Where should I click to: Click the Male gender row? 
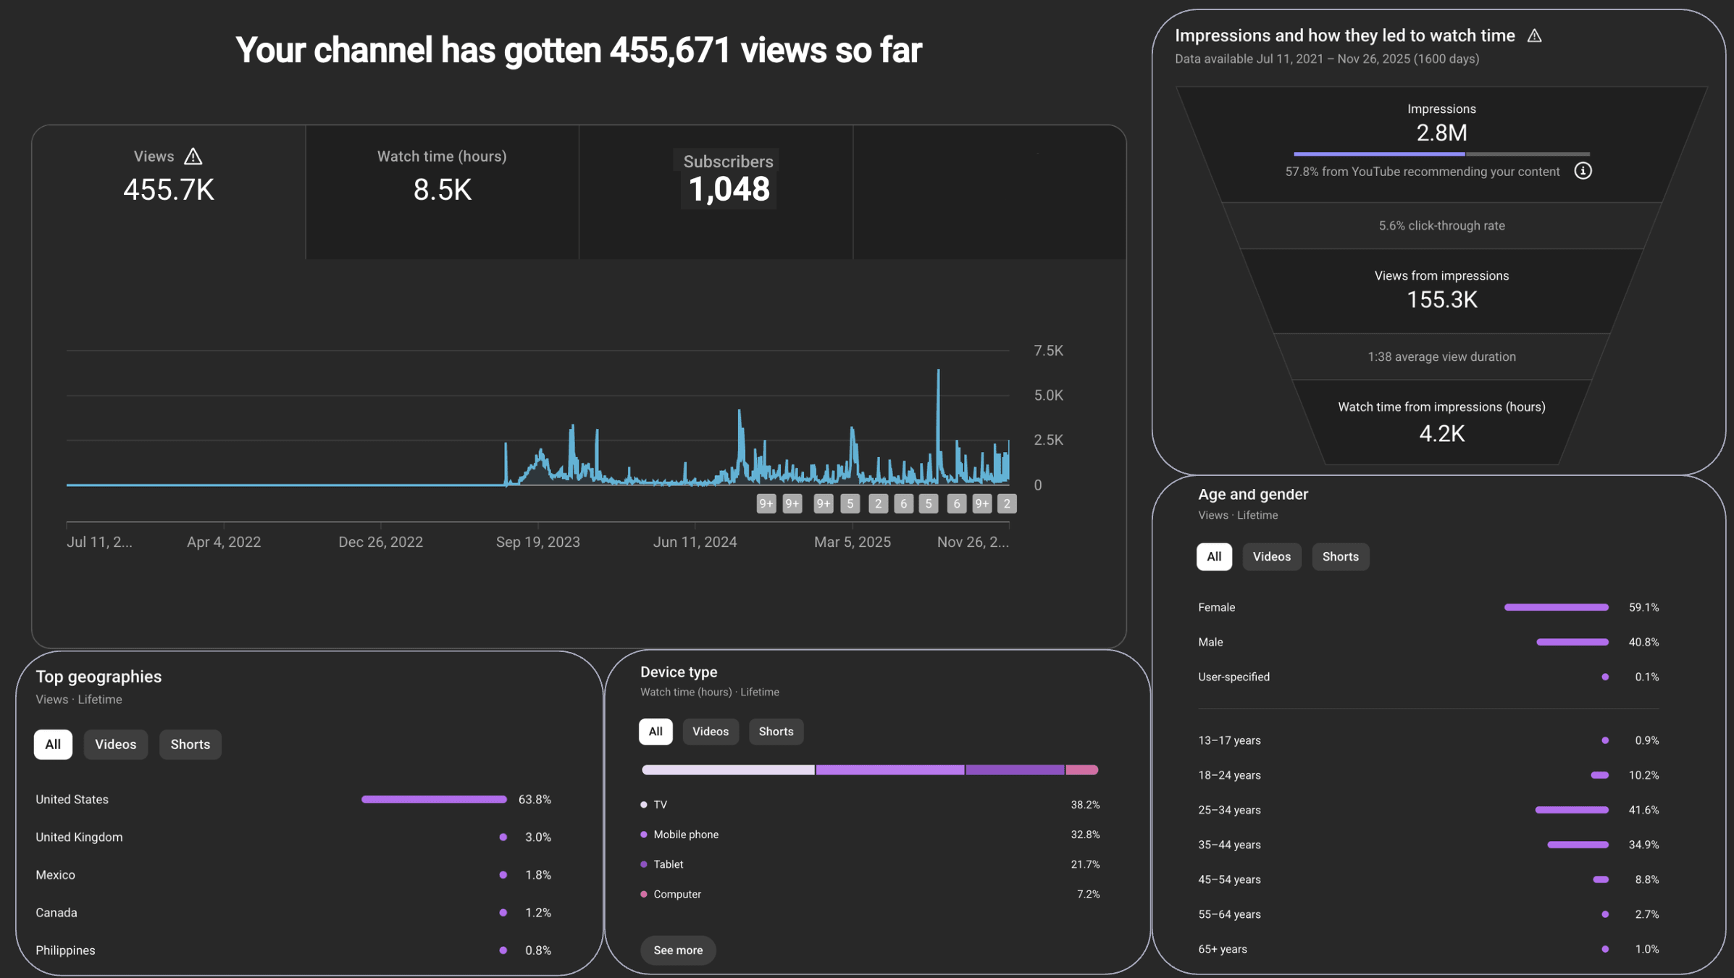[1428, 642]
